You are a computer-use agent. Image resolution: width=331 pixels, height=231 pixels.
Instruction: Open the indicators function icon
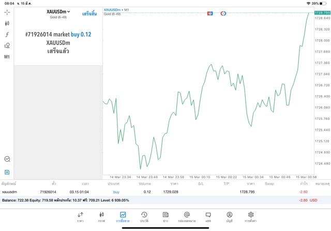[x=7, y=35]
